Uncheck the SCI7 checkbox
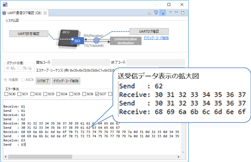The image size is (251, 162). coord(97,94)
